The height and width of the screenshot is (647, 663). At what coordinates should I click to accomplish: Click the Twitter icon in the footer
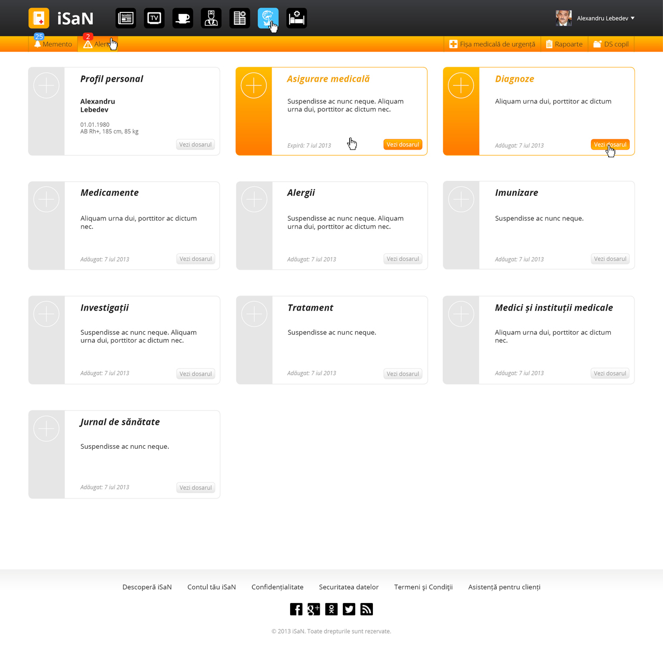point(349,609)
